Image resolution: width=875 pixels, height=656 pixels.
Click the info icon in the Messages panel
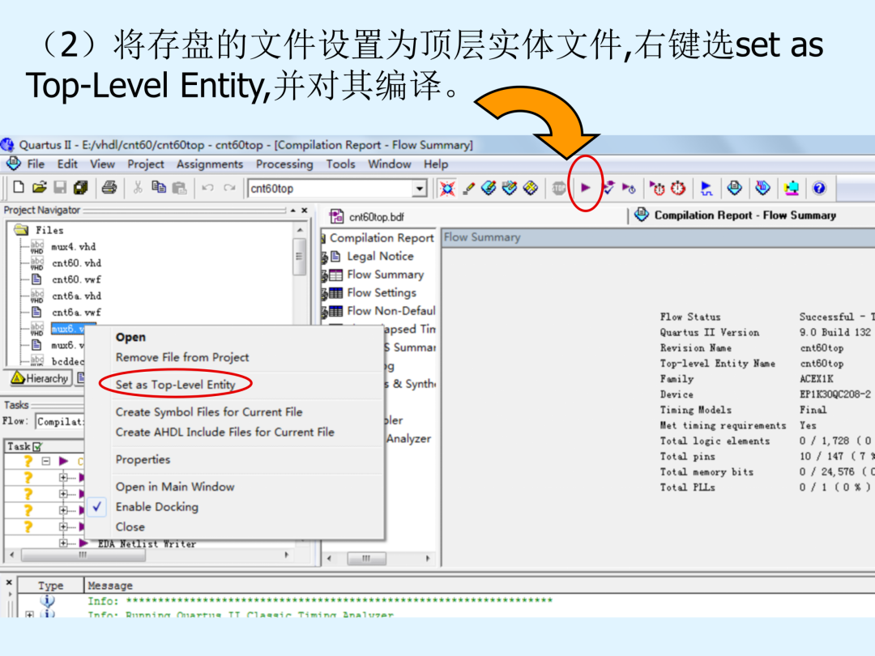48,601
